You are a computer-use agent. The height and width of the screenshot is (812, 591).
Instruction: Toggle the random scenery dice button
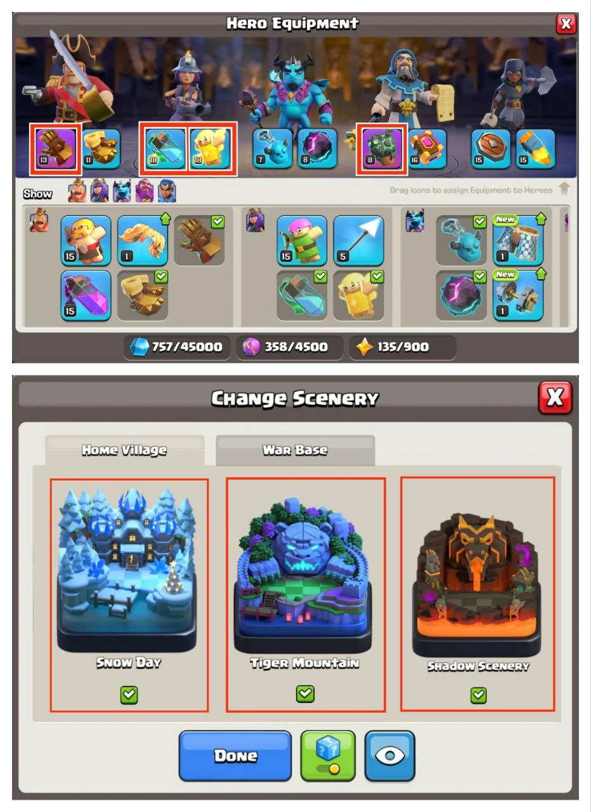[328, 756]
